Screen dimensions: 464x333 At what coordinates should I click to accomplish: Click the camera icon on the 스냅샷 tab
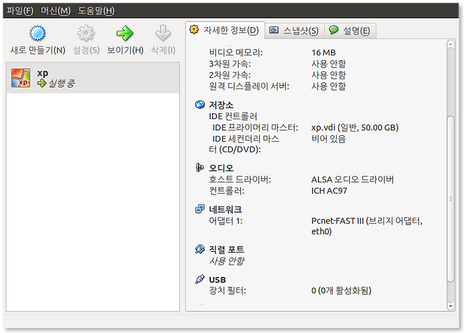click(274, 30)
